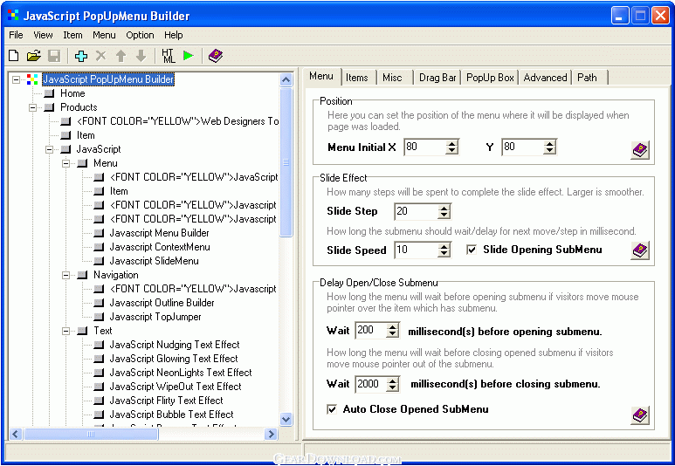Viewport: 675px width, 466px height.
Task: Select the Menu tab
Action: point(321,76)
